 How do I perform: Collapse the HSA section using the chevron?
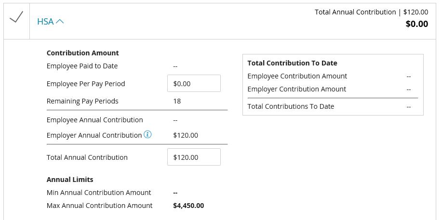tap(60, 22)
